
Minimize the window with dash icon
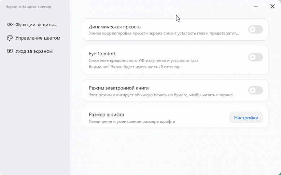click(x=256, y=6)
